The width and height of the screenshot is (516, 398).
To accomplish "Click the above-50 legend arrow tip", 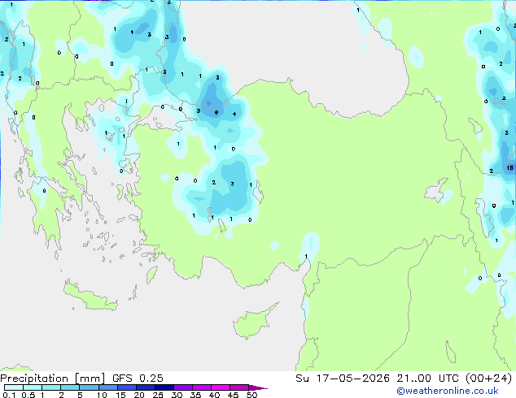I will [x=258, y=387].
